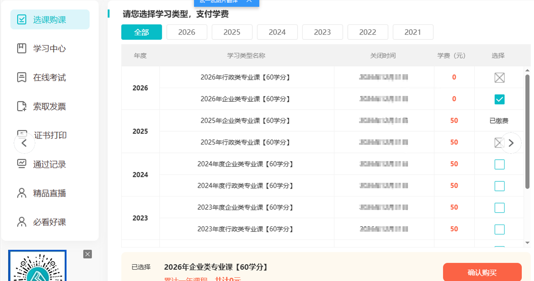The height and width of the screenshot is (281, 534).
Task: Open 在线考试 menu item
Action: [x=50, y=77]
